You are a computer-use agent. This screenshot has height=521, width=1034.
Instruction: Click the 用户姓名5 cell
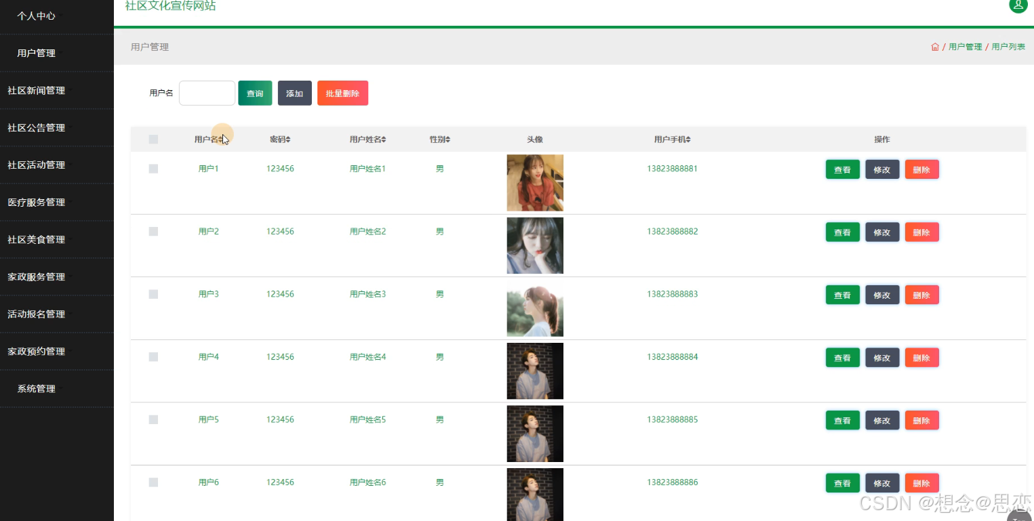click(367, 419)
